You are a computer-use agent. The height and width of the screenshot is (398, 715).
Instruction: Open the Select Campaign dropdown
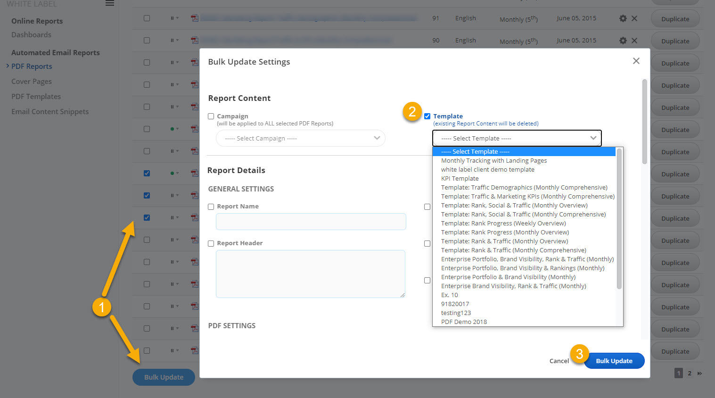300,138
